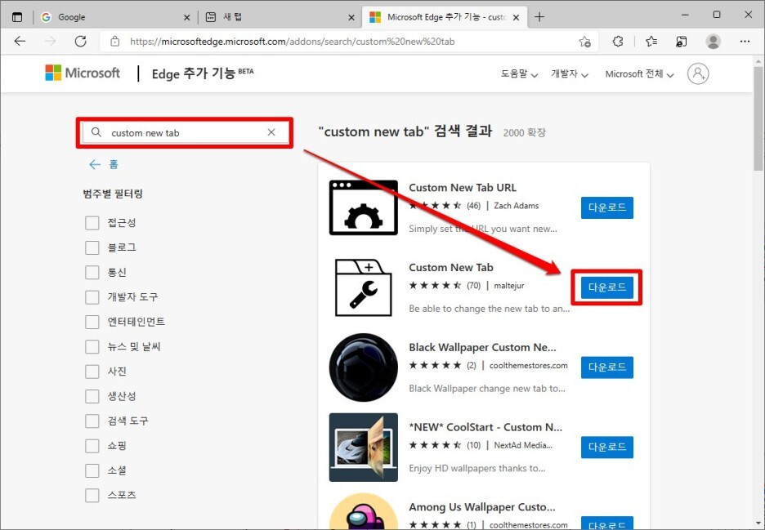
Task: Switch to the 새 탭 tab
Action: pos(279,17)
